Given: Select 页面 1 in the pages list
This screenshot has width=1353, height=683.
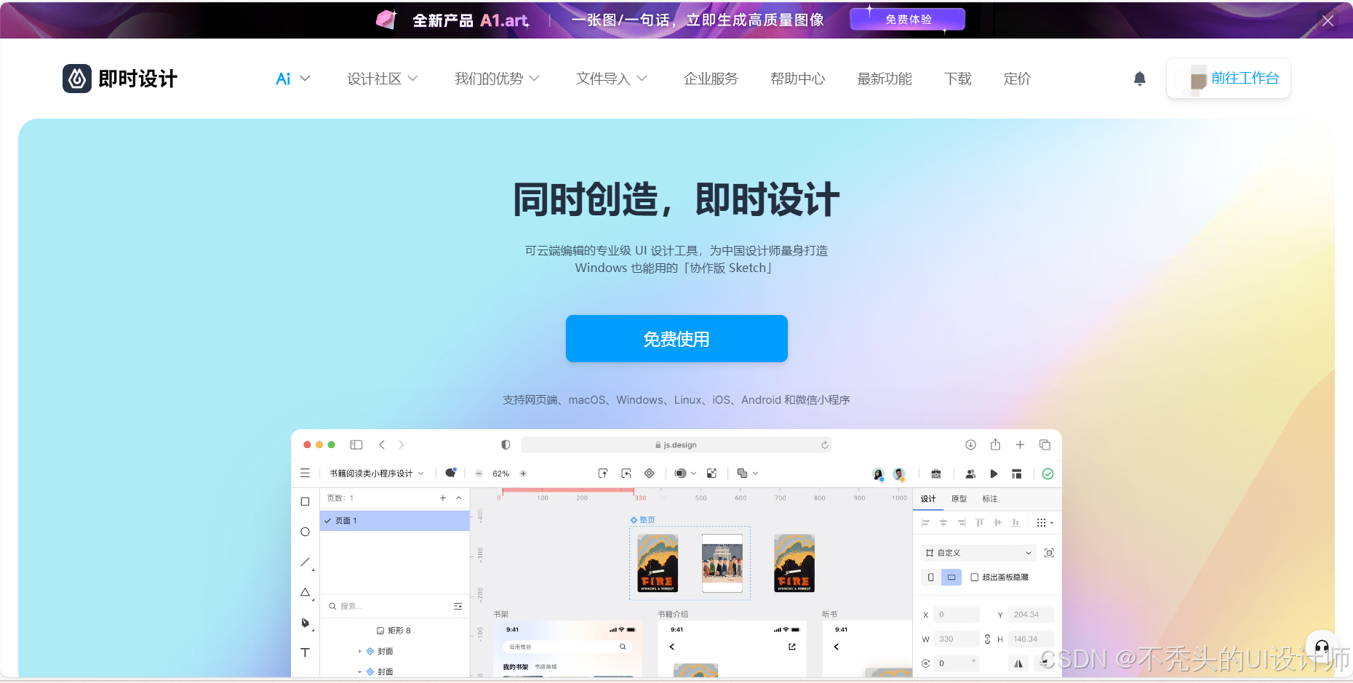Looking at the screenshot, I should (x=395, y=521).
